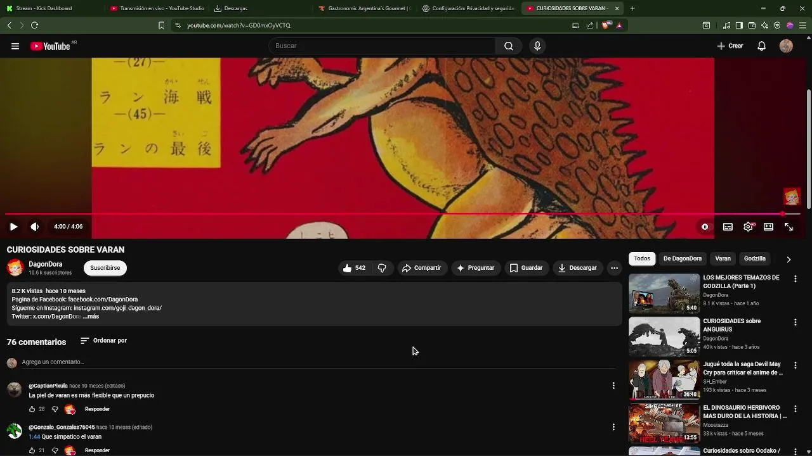
Task: Click the Preguntar button
Action: [476, 268]
